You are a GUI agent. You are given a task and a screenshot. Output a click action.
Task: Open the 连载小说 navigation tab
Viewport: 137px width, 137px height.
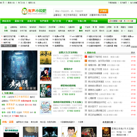pos(32,21)
